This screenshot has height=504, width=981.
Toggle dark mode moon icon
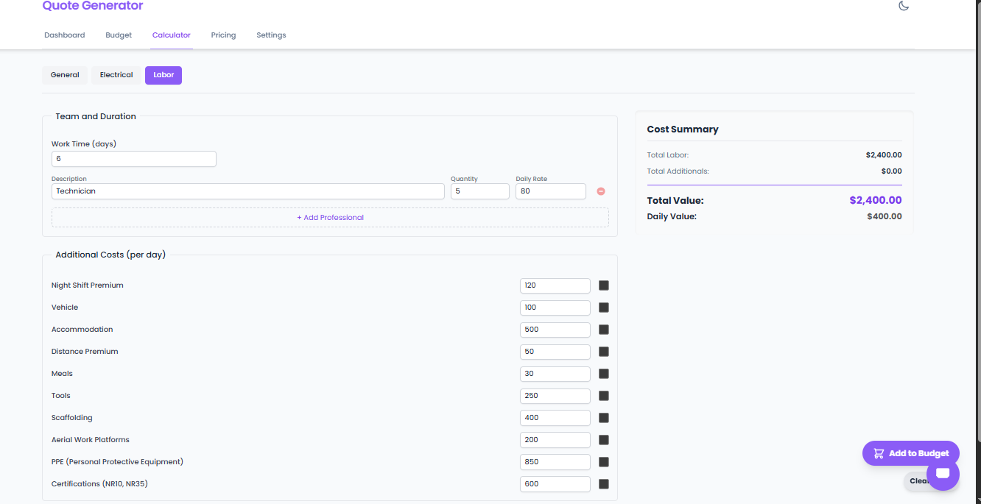[904, 6]
